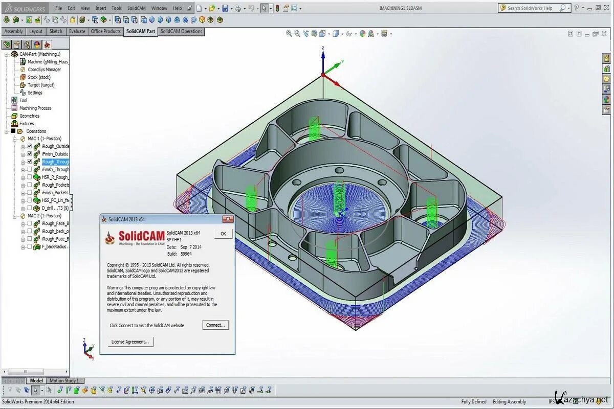
Task: Open SolidWorks Resources home icon in task pane
Action: (x=607, y=59)
